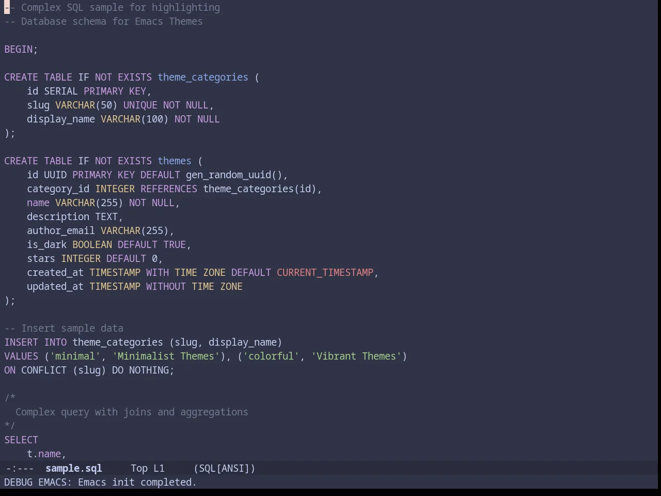
Task: Click VARCHAR(50) on the slug line
Action: click(x=87, y=105)
